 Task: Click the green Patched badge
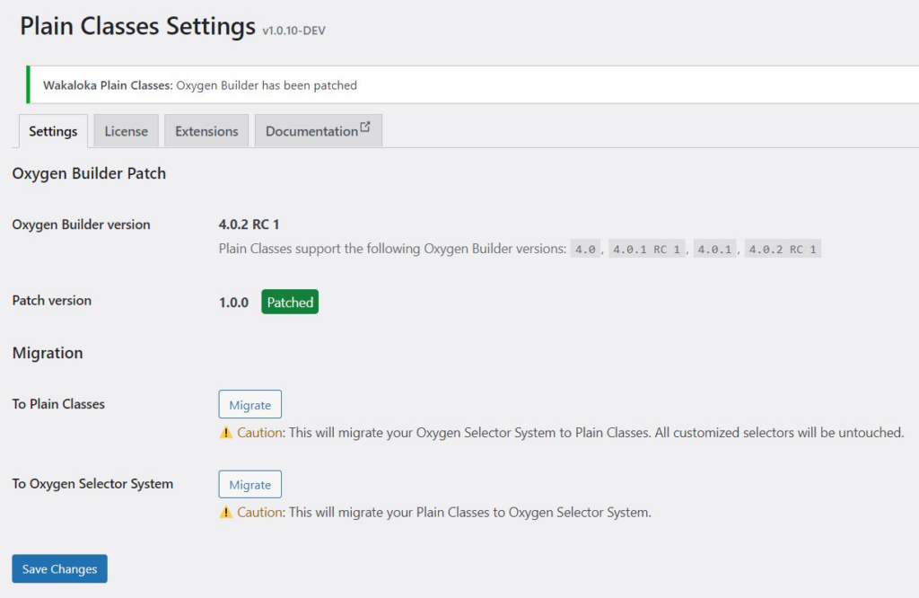(290, 302)
